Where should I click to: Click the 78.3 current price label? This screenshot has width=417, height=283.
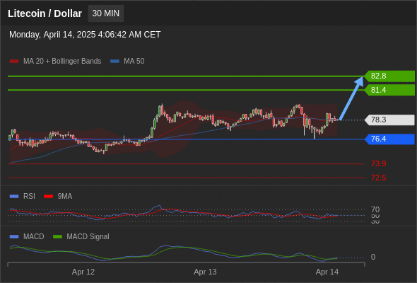tap(389, 120)
